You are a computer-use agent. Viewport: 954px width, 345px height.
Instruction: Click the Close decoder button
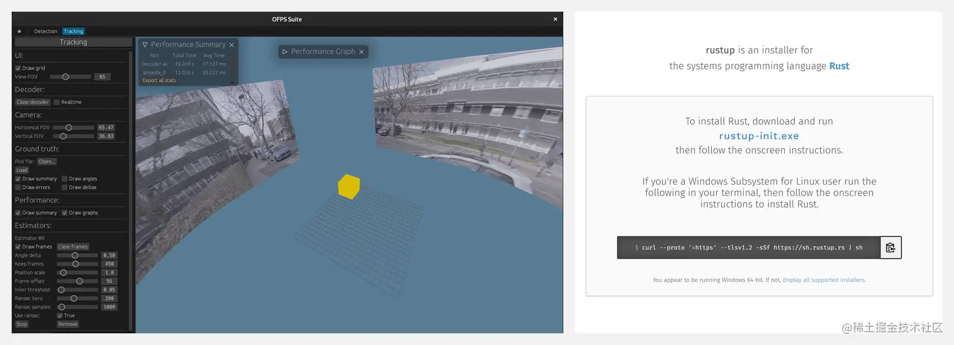click(33, 102)
